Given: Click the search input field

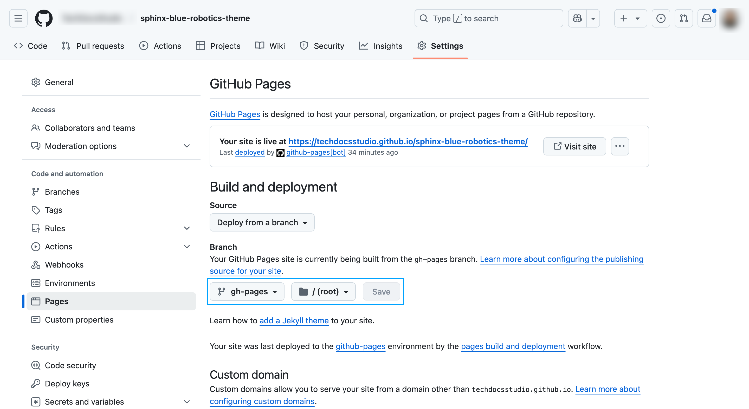Looking at the screenshot, I should 488,18.
